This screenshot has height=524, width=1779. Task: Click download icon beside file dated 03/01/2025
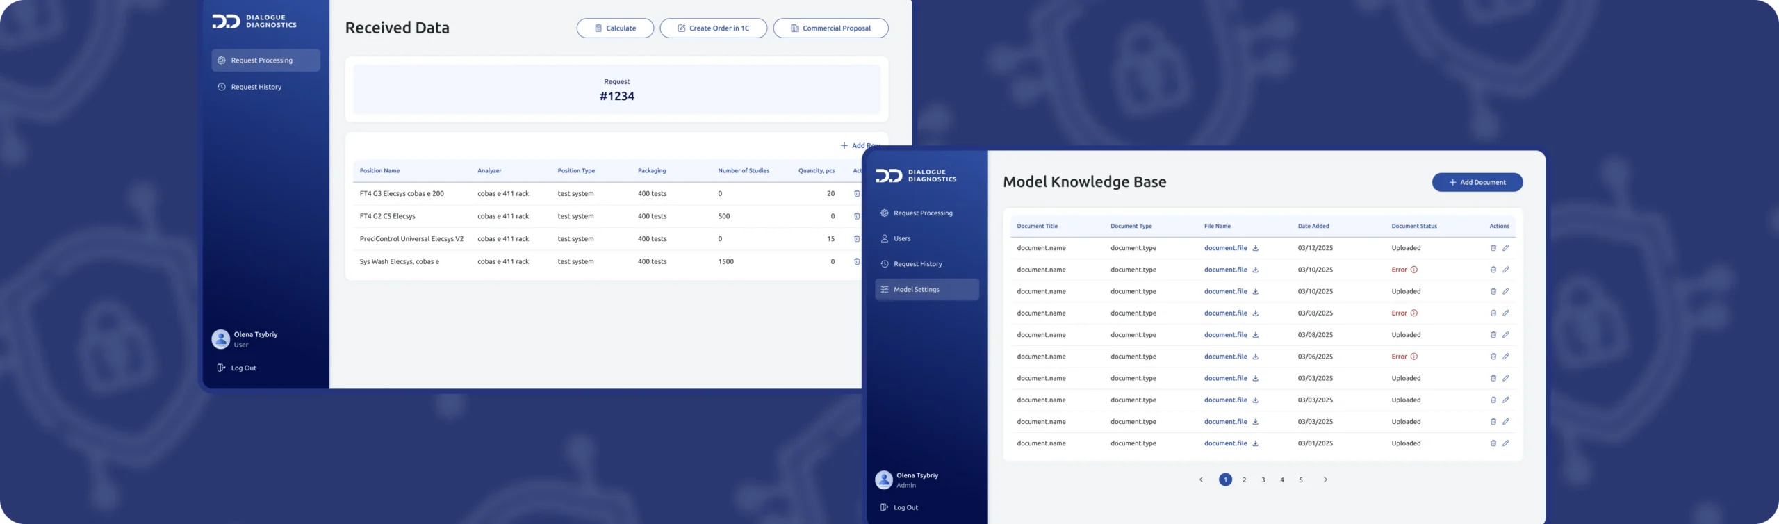pyautogui.click(x=1255, y=443)
